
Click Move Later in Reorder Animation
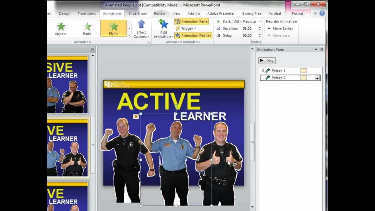[279, 35]
